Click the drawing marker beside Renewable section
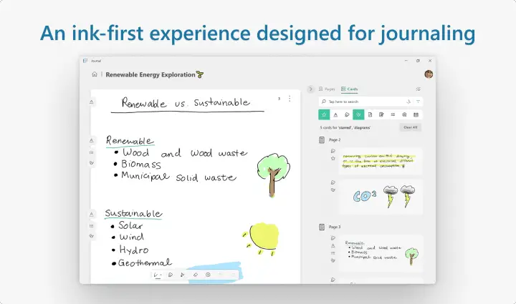Viewport: 516px width, 304px height. [92, 163]
